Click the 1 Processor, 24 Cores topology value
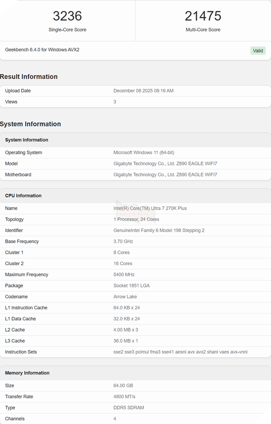Screen dimensions: 271x424 (x=136, y=219)
